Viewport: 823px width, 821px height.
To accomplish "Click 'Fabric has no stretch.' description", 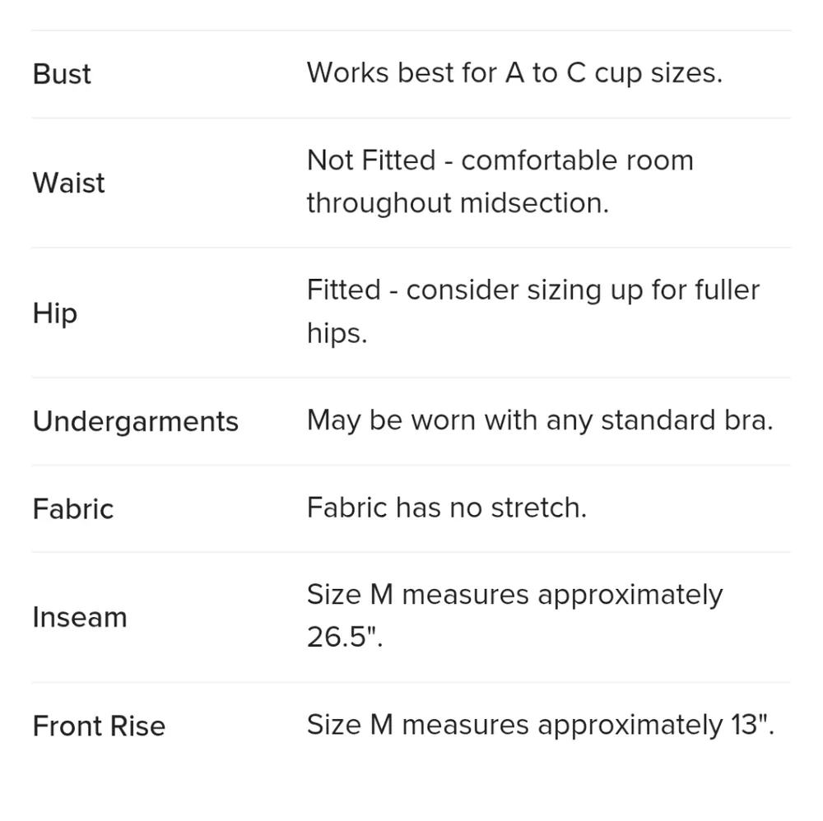I will tap(446, 508).
